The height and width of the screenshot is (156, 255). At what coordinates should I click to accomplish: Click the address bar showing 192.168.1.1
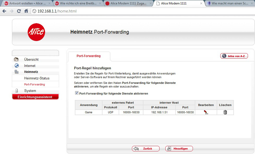tap(130, 11)
